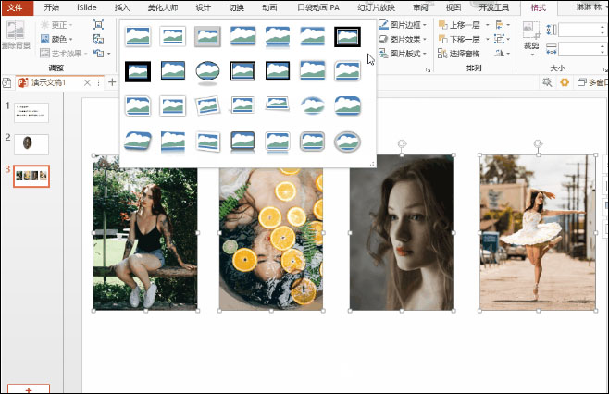The height and width of the screenshot is (394, 609).
Task: Expand the arrow next to 上移一层
Action: coord(488,25)
